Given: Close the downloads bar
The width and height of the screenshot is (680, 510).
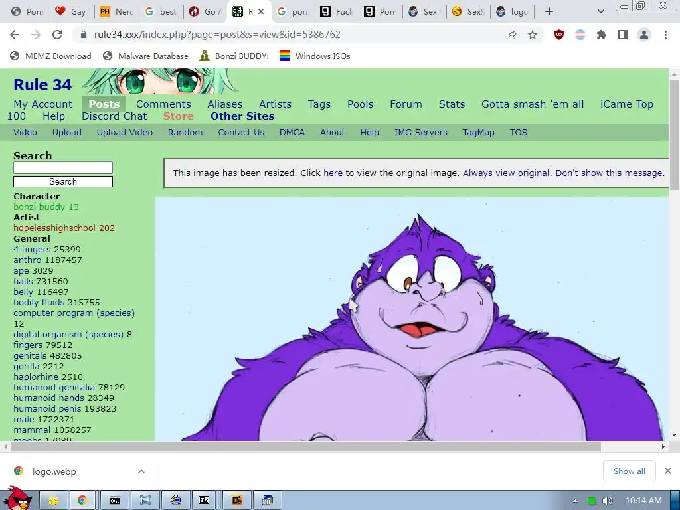Looking at the screenshot, I should point(668,471).
